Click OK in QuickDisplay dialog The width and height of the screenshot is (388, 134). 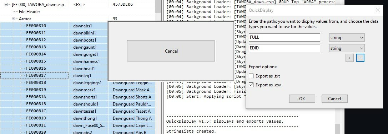302,99
